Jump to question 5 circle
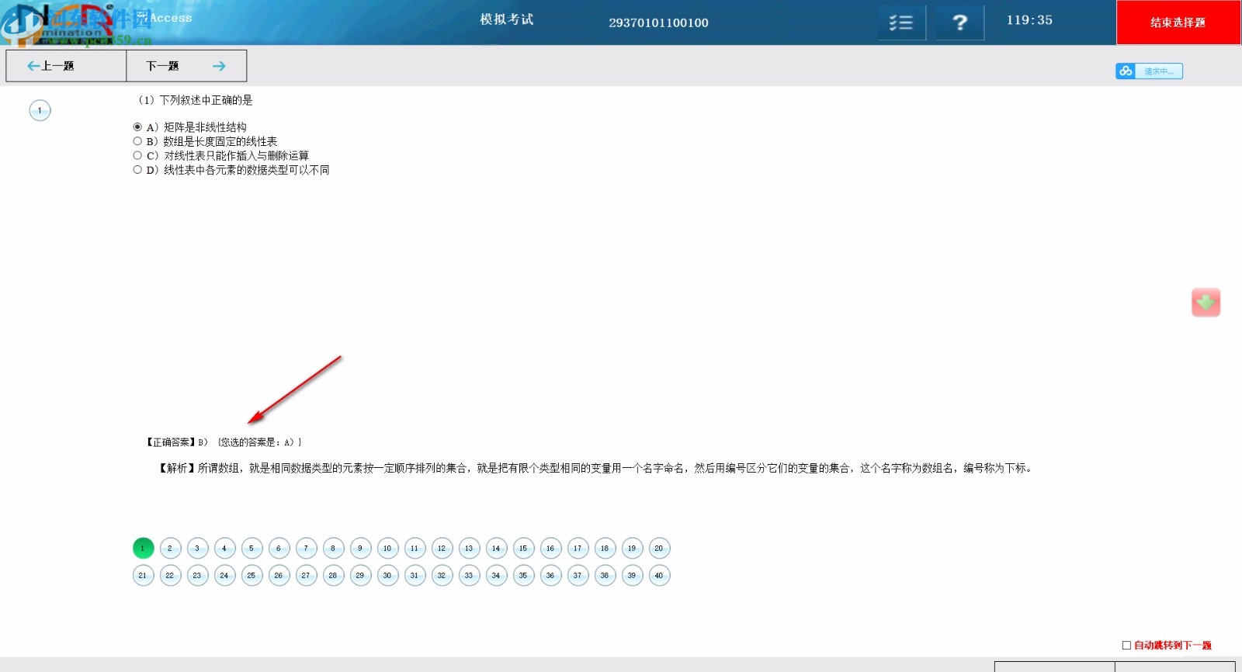 tap(252, 549)
